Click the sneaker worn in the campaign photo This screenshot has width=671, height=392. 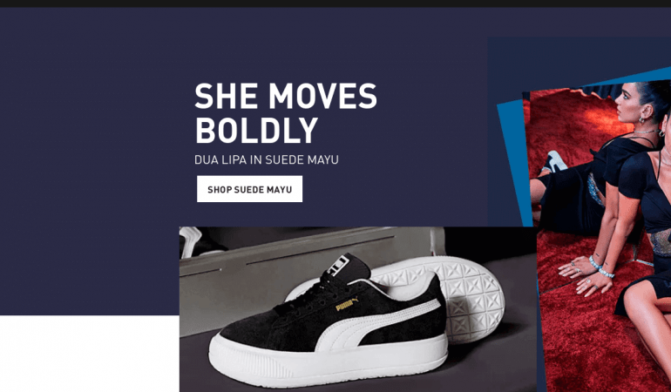[555, 162]
